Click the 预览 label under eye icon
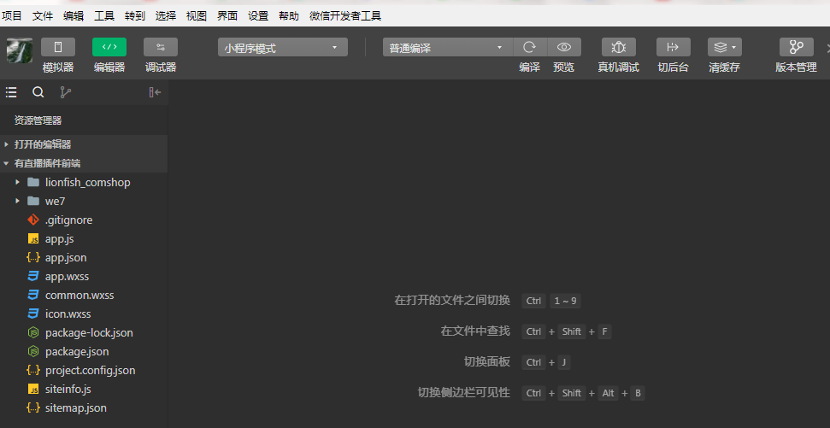 click(x=564, y=67)
